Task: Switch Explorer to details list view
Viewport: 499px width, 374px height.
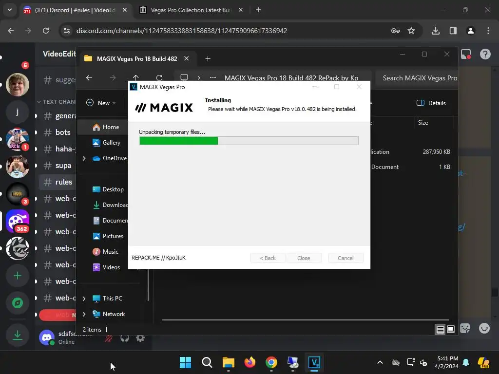Action: [x=440, y=329]
